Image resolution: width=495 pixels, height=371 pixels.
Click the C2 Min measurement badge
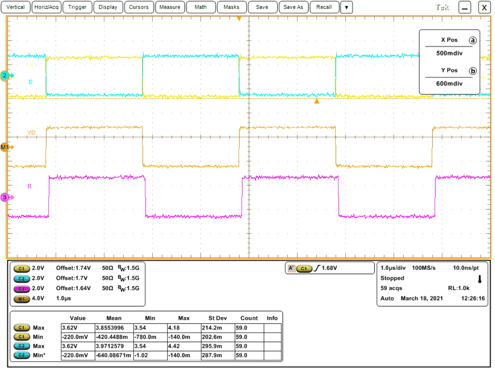tap(22, 355)
